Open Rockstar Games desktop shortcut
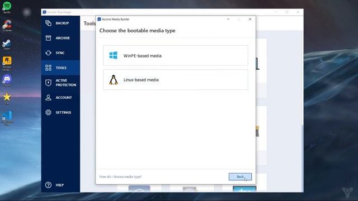Viewport: 358px width, 201px height. point(7,63)
